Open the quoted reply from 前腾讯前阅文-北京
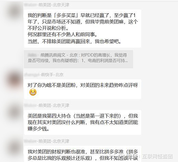 (78, 59)
